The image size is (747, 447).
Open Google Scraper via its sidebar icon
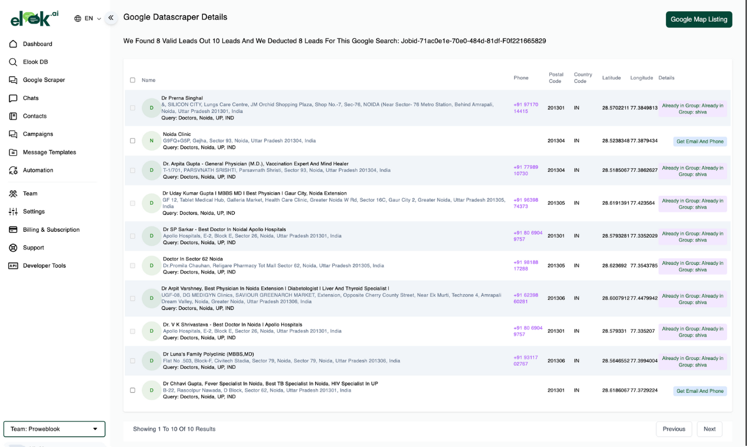coord(13,80)
